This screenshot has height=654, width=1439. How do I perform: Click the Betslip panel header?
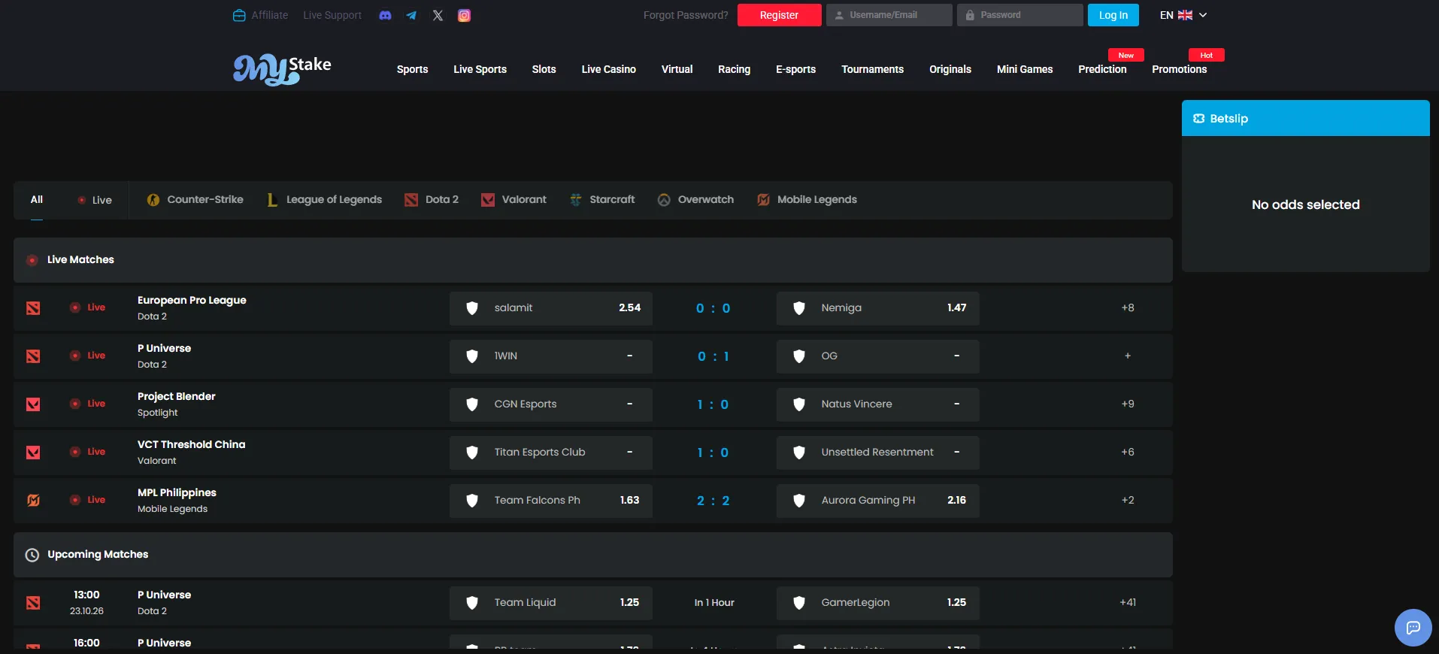click(1305, 118)
